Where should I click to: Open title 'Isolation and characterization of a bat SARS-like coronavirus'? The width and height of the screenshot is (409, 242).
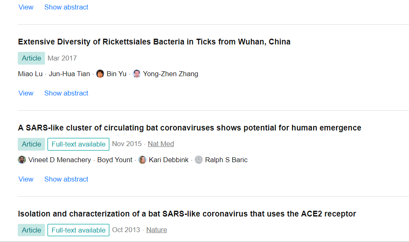click(x=187, y=214)
